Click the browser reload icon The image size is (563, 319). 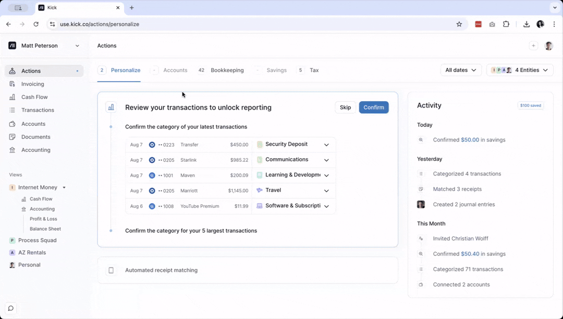pyautogui.click(x=36, y=24)
